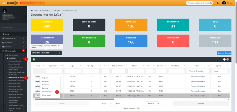
Task: Click the notification bell icon
Action: click(218, 3)
